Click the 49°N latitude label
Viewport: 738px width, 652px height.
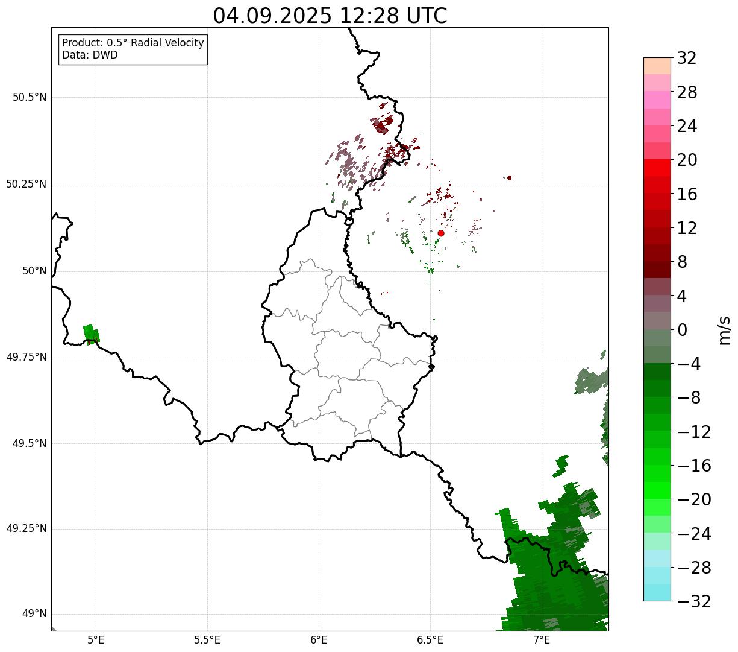tap(34, 614)
